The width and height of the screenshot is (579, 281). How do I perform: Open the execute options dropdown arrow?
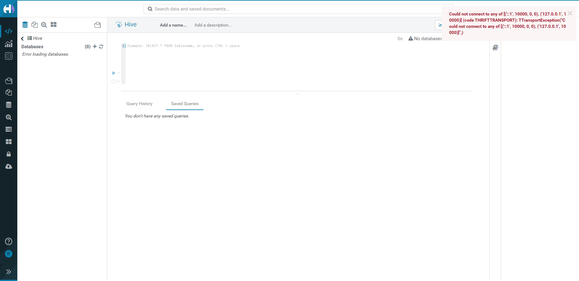(119, 73)
